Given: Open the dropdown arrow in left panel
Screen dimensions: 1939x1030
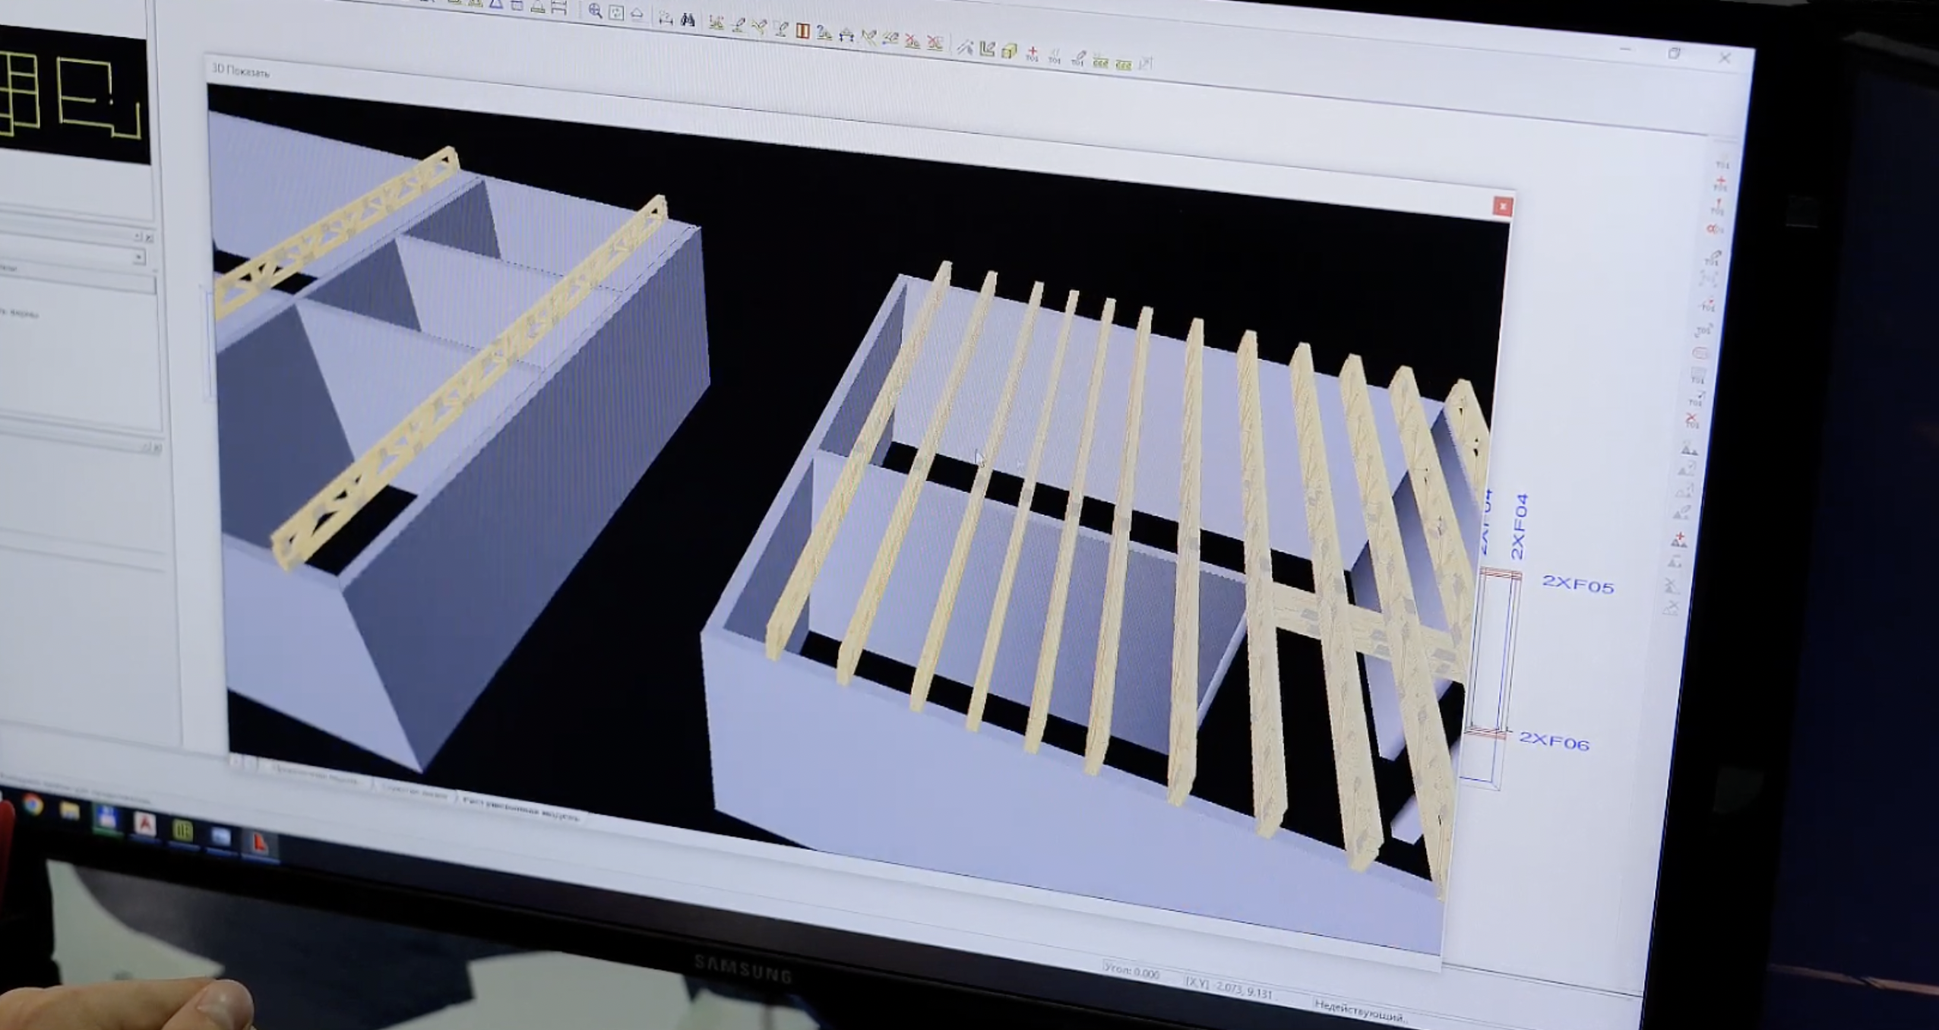Looking at the screenshot, I should point(138,257).
